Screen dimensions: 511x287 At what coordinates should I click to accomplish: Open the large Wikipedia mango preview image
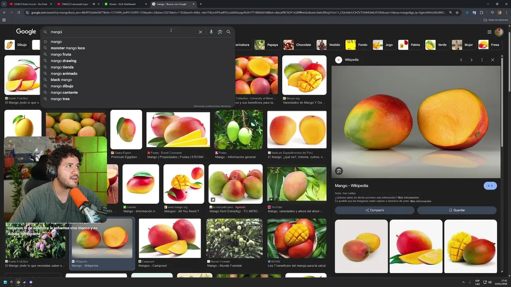pos(416,122)
